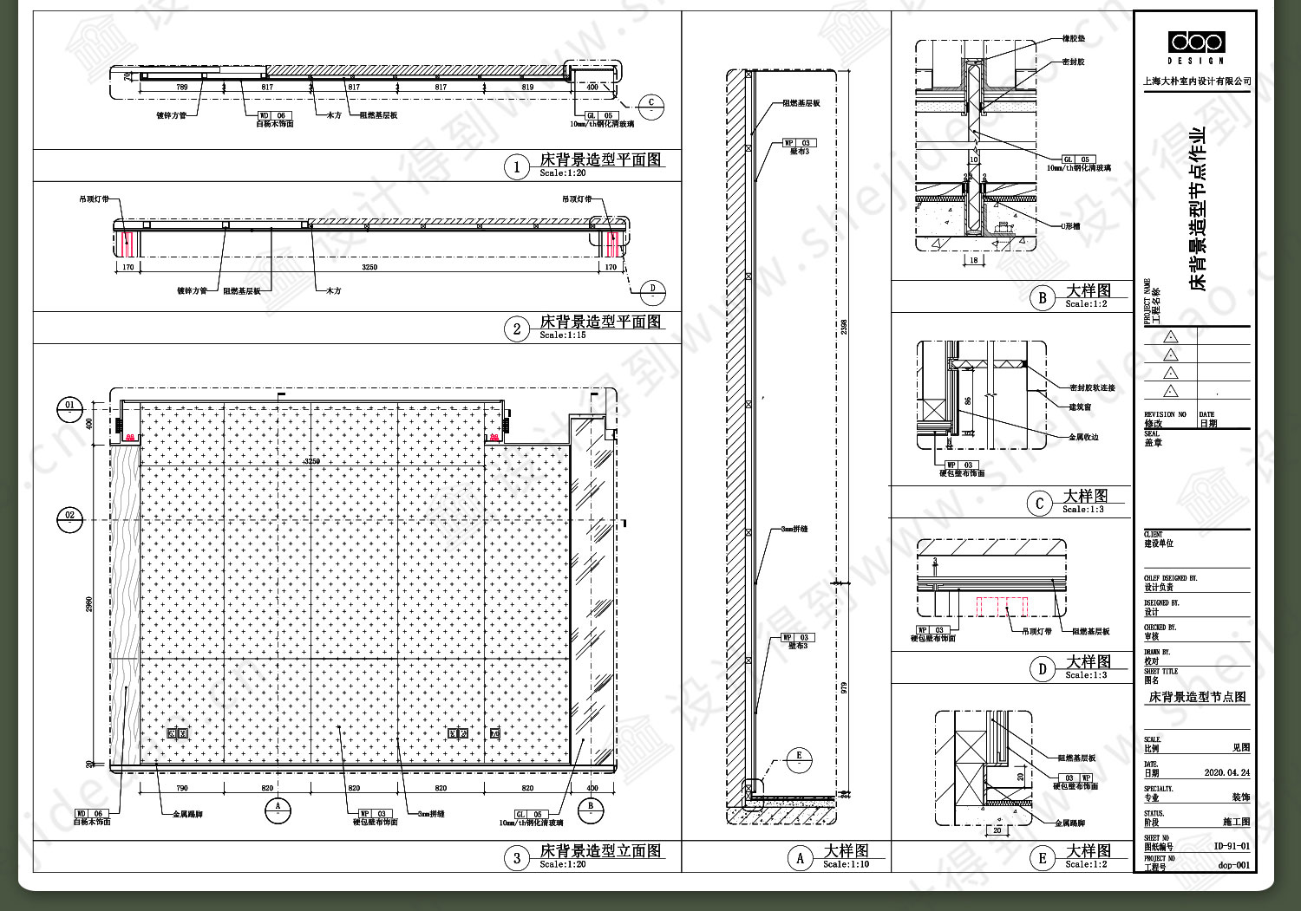Click the circled D of the 大样图 title

click(x=1043, y=669)
